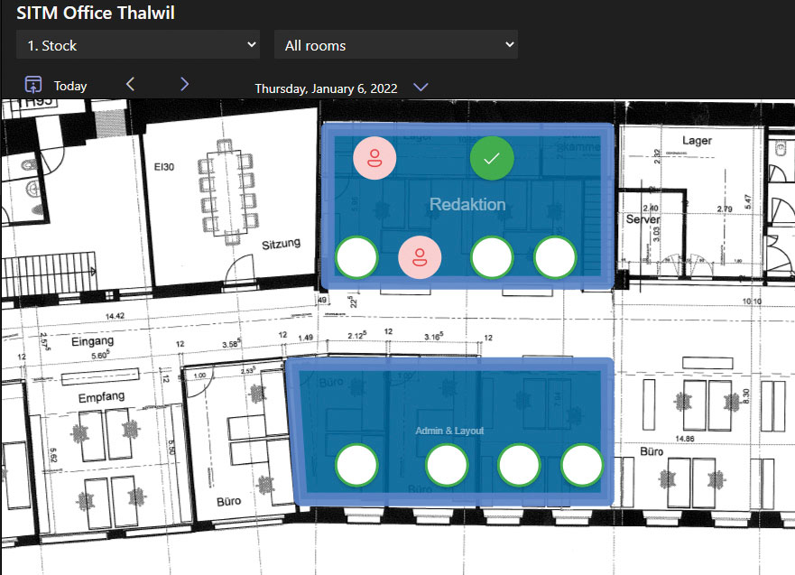This screenshot has width=795, height=575.
Task: Expand the date picker chevron
Action: tap(421, 88)
